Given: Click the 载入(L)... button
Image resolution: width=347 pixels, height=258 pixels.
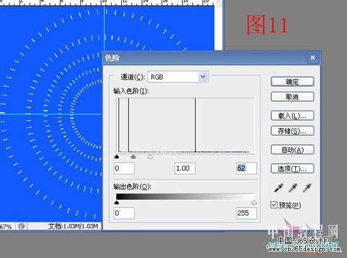Looking at the screenshot, I should [292, 116].
